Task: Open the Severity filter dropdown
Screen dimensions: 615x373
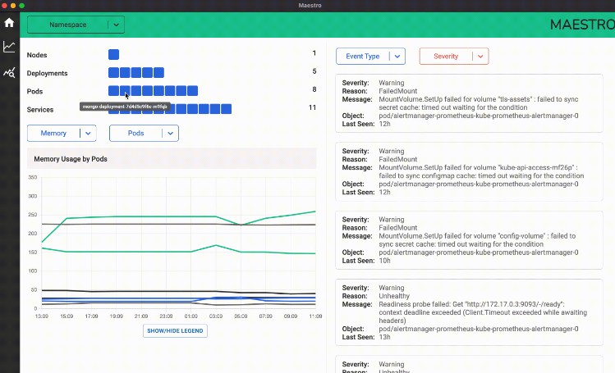Action: [x=453, y=57]
